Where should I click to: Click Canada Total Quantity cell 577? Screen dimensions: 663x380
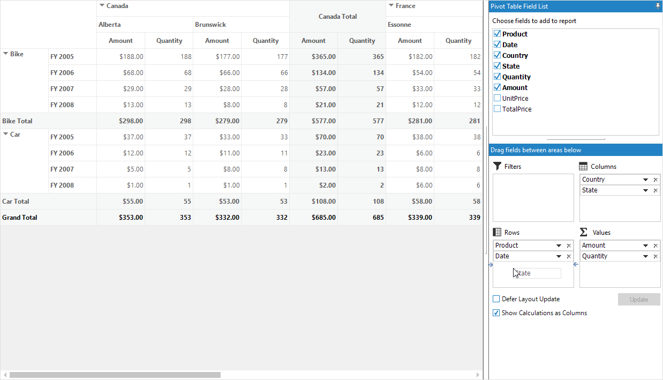[x=361, y=121]
